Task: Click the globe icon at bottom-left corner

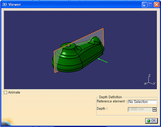Action: pos(7,123)
